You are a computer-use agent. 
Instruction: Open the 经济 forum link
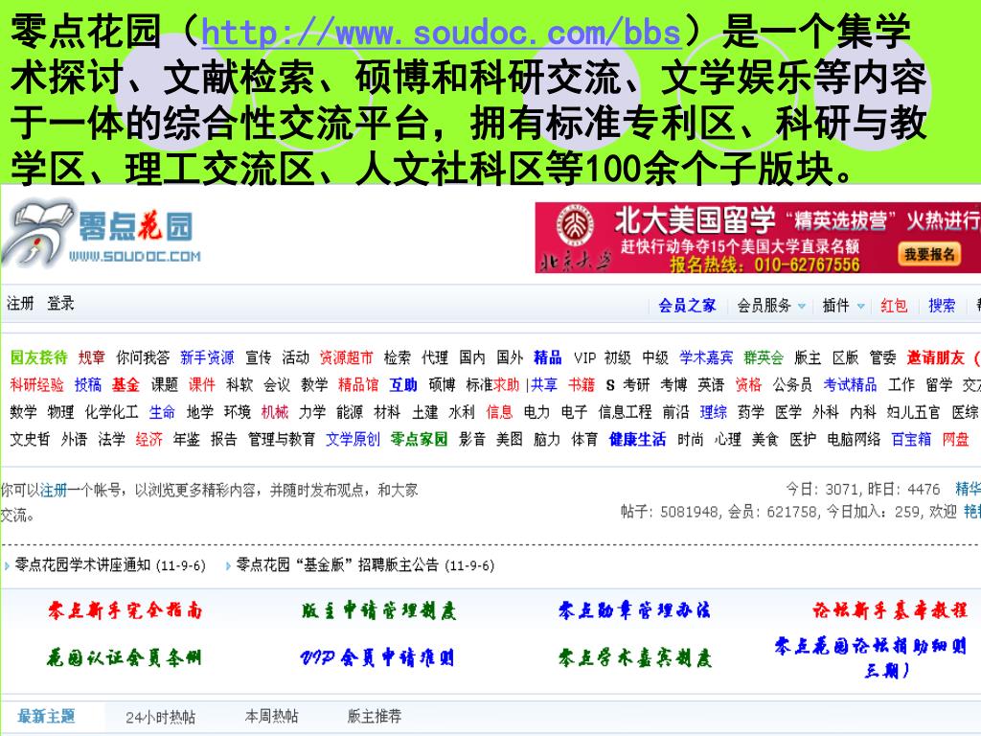click(x=148, y=439)
